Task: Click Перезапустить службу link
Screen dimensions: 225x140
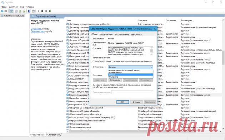Action: [37, 32]
